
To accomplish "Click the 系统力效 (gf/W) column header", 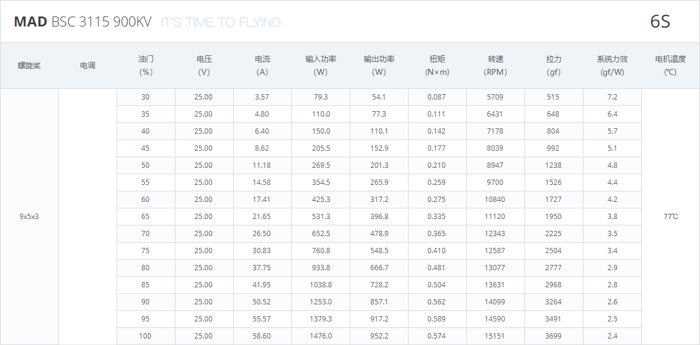I will point(612,65).
